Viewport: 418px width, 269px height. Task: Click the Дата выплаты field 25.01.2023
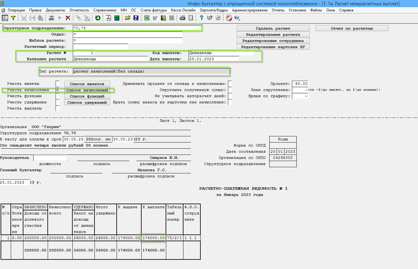coord(214,59)
